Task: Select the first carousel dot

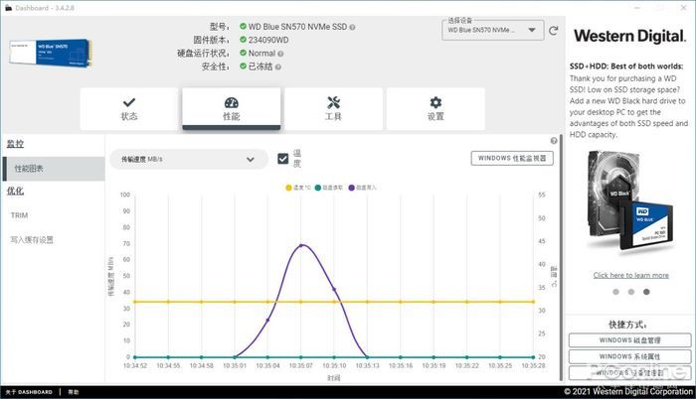Action: (x=615, y=292)
